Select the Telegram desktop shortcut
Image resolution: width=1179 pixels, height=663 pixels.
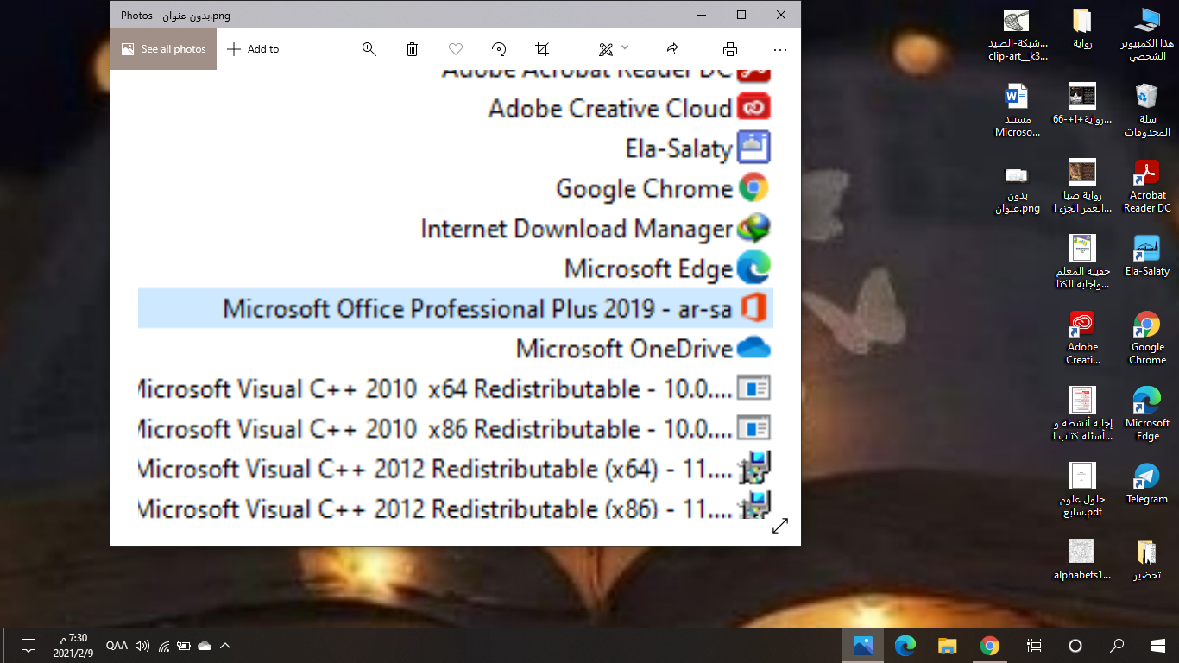pyautogui.click(x=1147, y=484)
